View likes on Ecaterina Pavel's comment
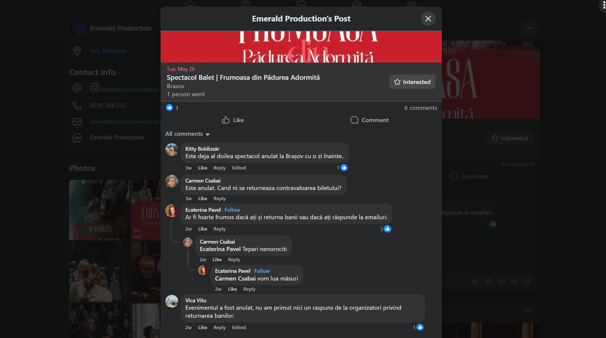Viewport: 606px width, 338px height. coord(386,229)
